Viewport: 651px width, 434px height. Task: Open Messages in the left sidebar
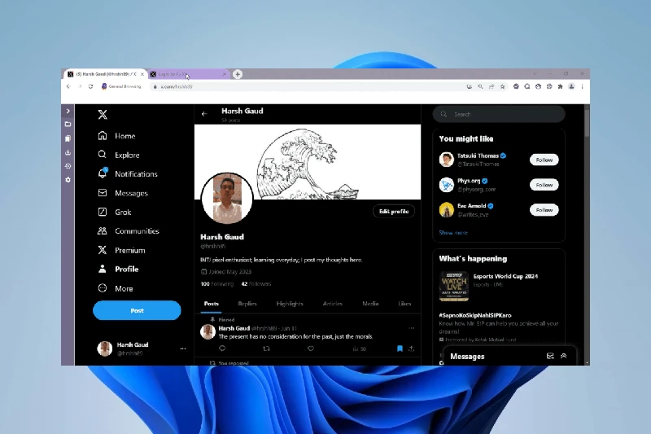(x=123, y=193)
